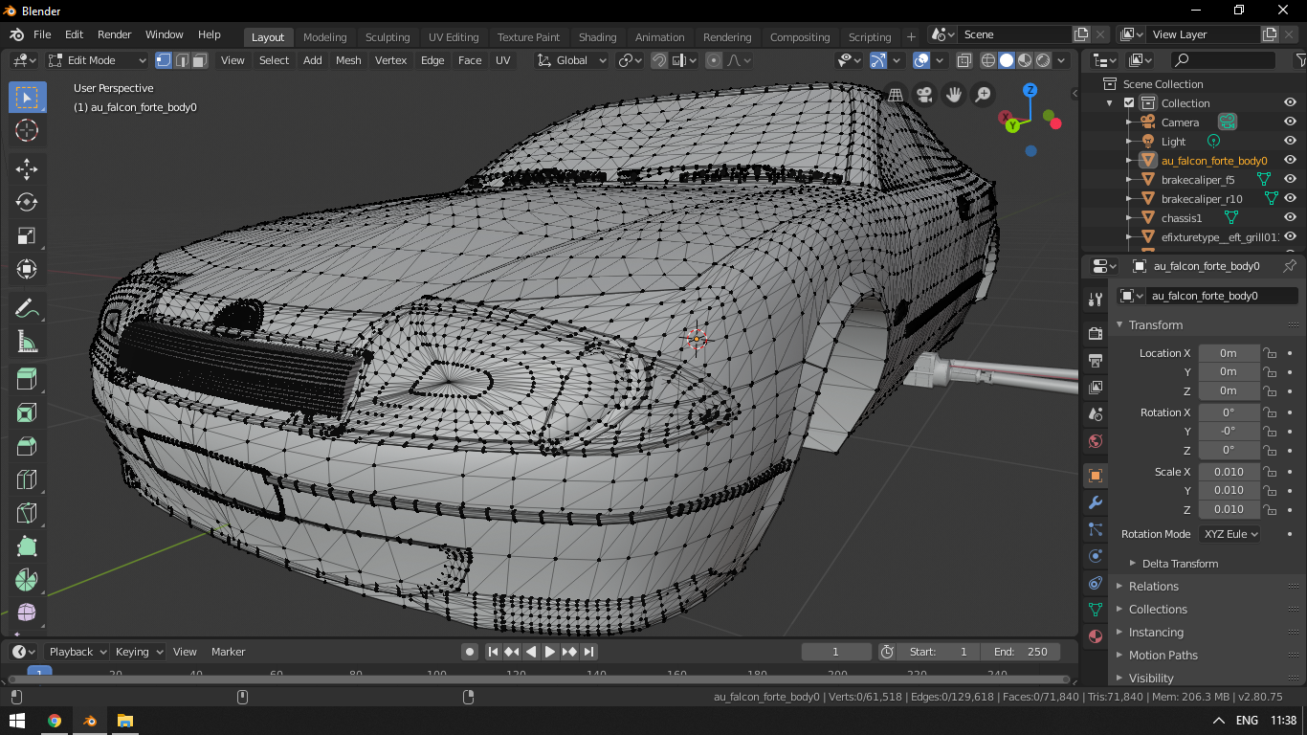
Task: Select the Rotate tool in toolbar
Action: coord(27,203)
